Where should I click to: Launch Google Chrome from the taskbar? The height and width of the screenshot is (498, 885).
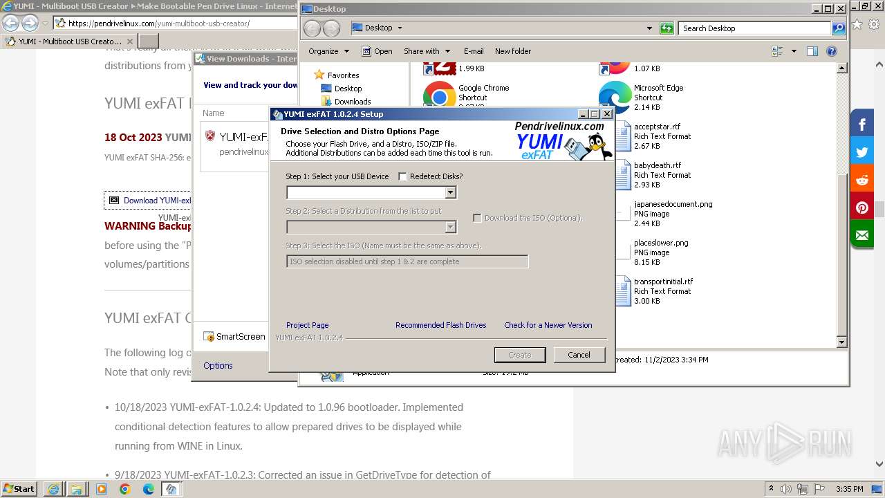pos(124,489)
